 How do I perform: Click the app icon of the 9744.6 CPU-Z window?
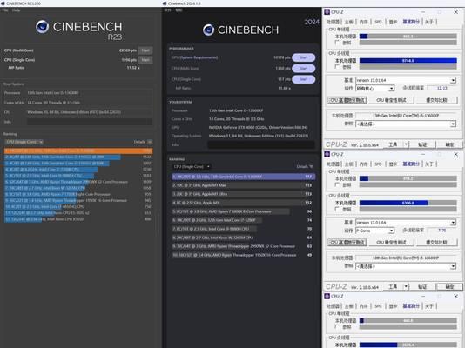327,12
